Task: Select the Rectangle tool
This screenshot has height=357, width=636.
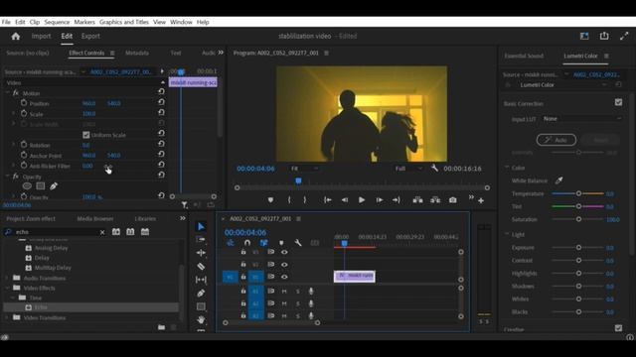Action: click(x=201, y=306)
